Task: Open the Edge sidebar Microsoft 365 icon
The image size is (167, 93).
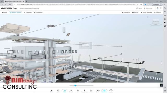Action: click(x=165, y=22)
